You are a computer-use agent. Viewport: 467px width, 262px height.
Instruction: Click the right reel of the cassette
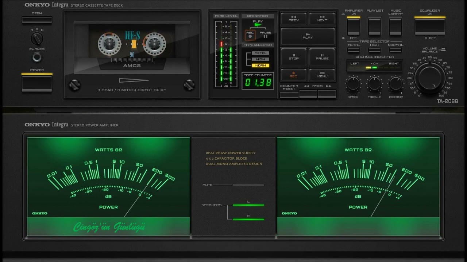point(154,43)
